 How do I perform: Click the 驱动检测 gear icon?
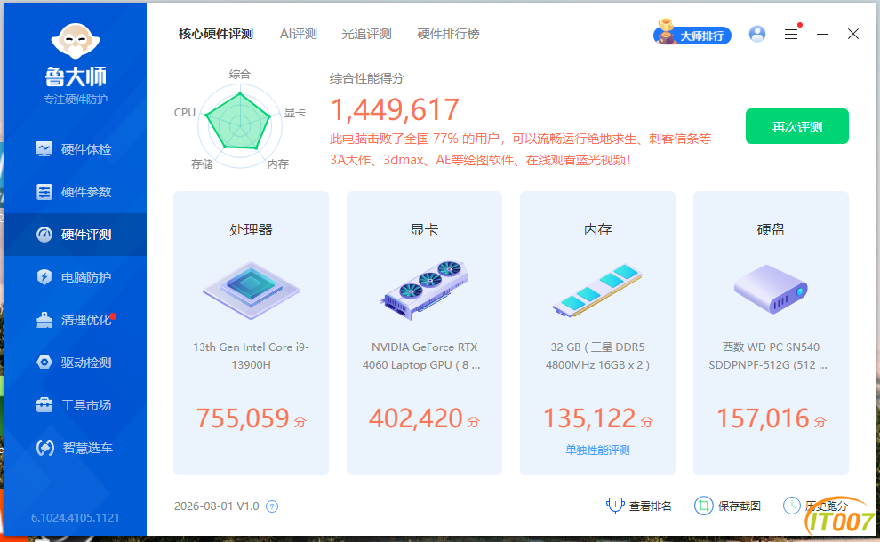[x=44, y=363]
